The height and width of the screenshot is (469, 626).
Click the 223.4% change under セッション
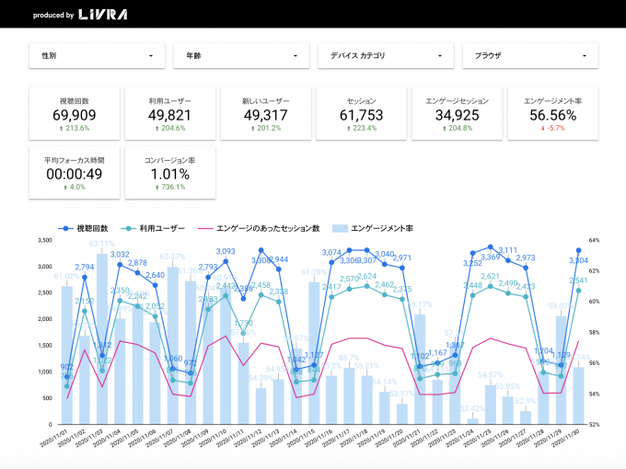[361, 128]
